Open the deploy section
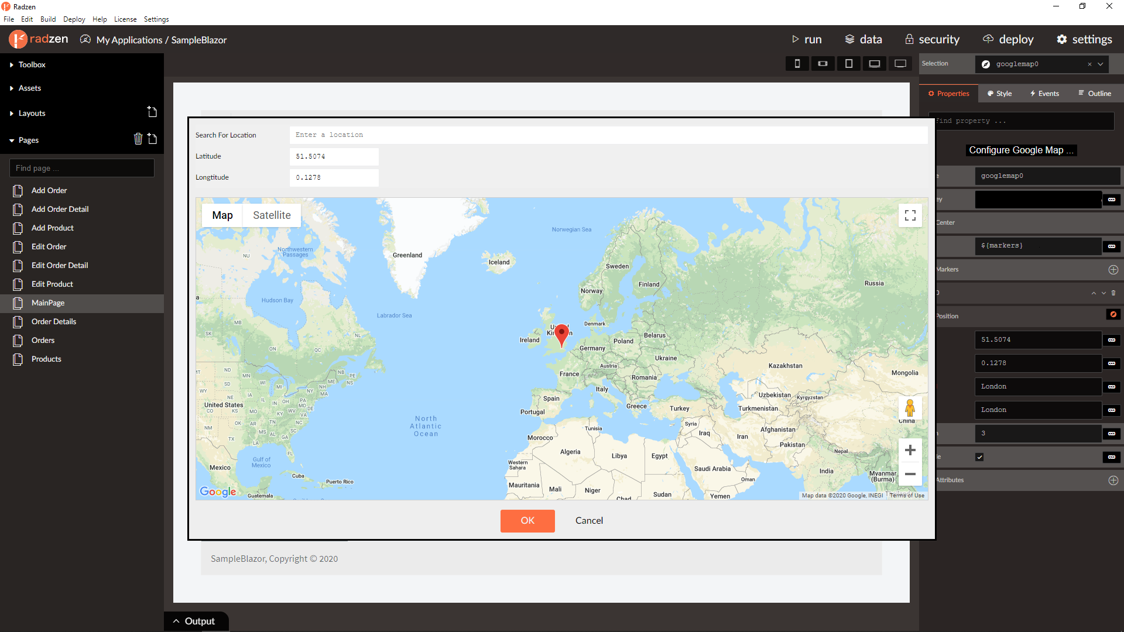Screen dimensions: 1124x632 click(x=1008, y=39)
